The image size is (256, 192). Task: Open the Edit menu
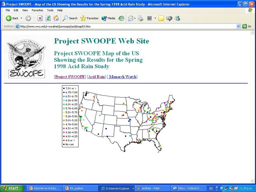tap(16, 10)
